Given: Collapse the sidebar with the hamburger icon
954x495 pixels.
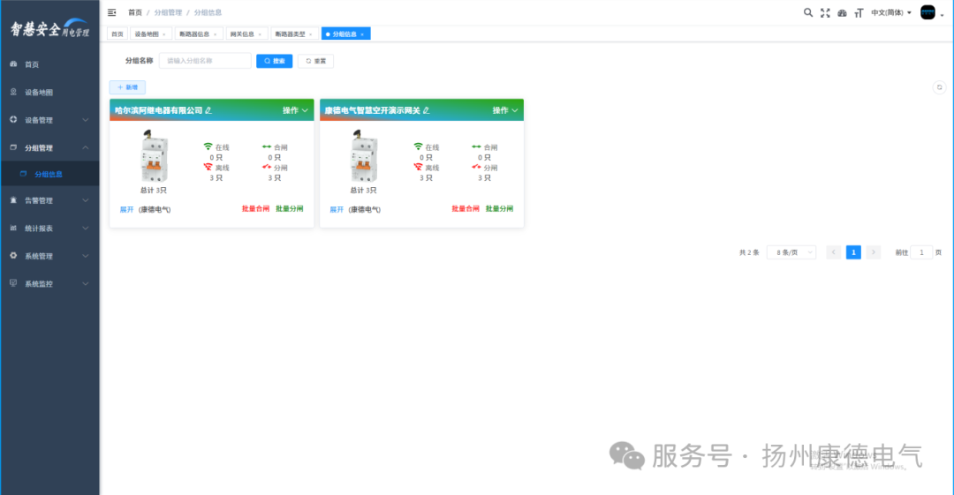Looking at the screenshot, I should pyautogui.click(x=112, y=12).
